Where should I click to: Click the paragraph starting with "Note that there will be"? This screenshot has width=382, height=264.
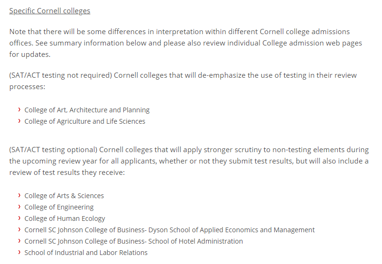tap(185, 43)
